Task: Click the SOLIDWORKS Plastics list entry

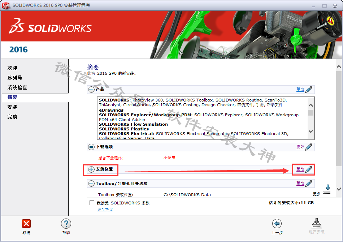Action: tap(124, 129)
